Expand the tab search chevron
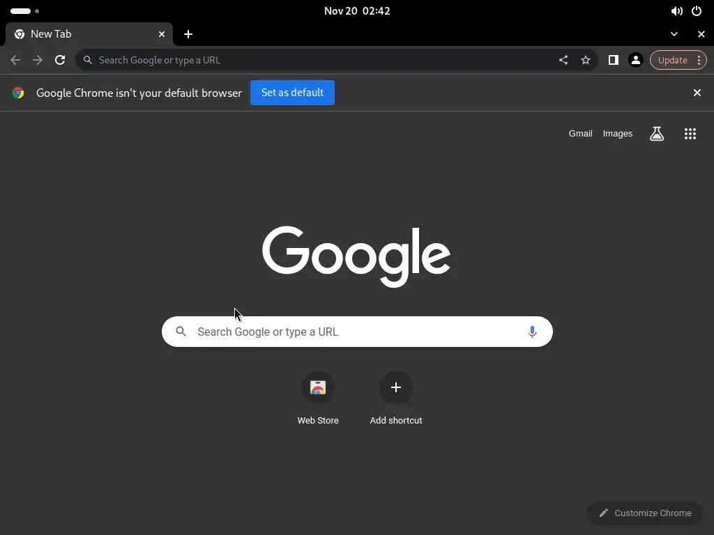The image size is (714, 535). click(674, 34)
